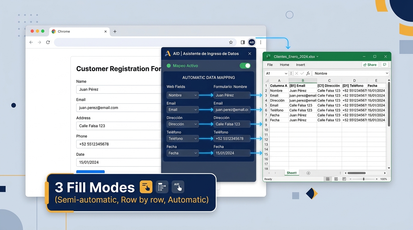Open the Dirección web field dropdown
This screenshot has width=413, height=230.
tap(182, 124)
